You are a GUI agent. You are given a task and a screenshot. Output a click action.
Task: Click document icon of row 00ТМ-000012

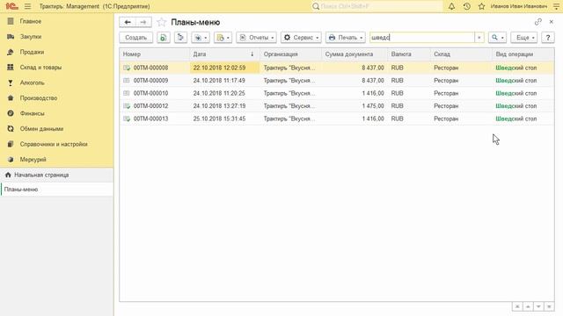point(127,106)
